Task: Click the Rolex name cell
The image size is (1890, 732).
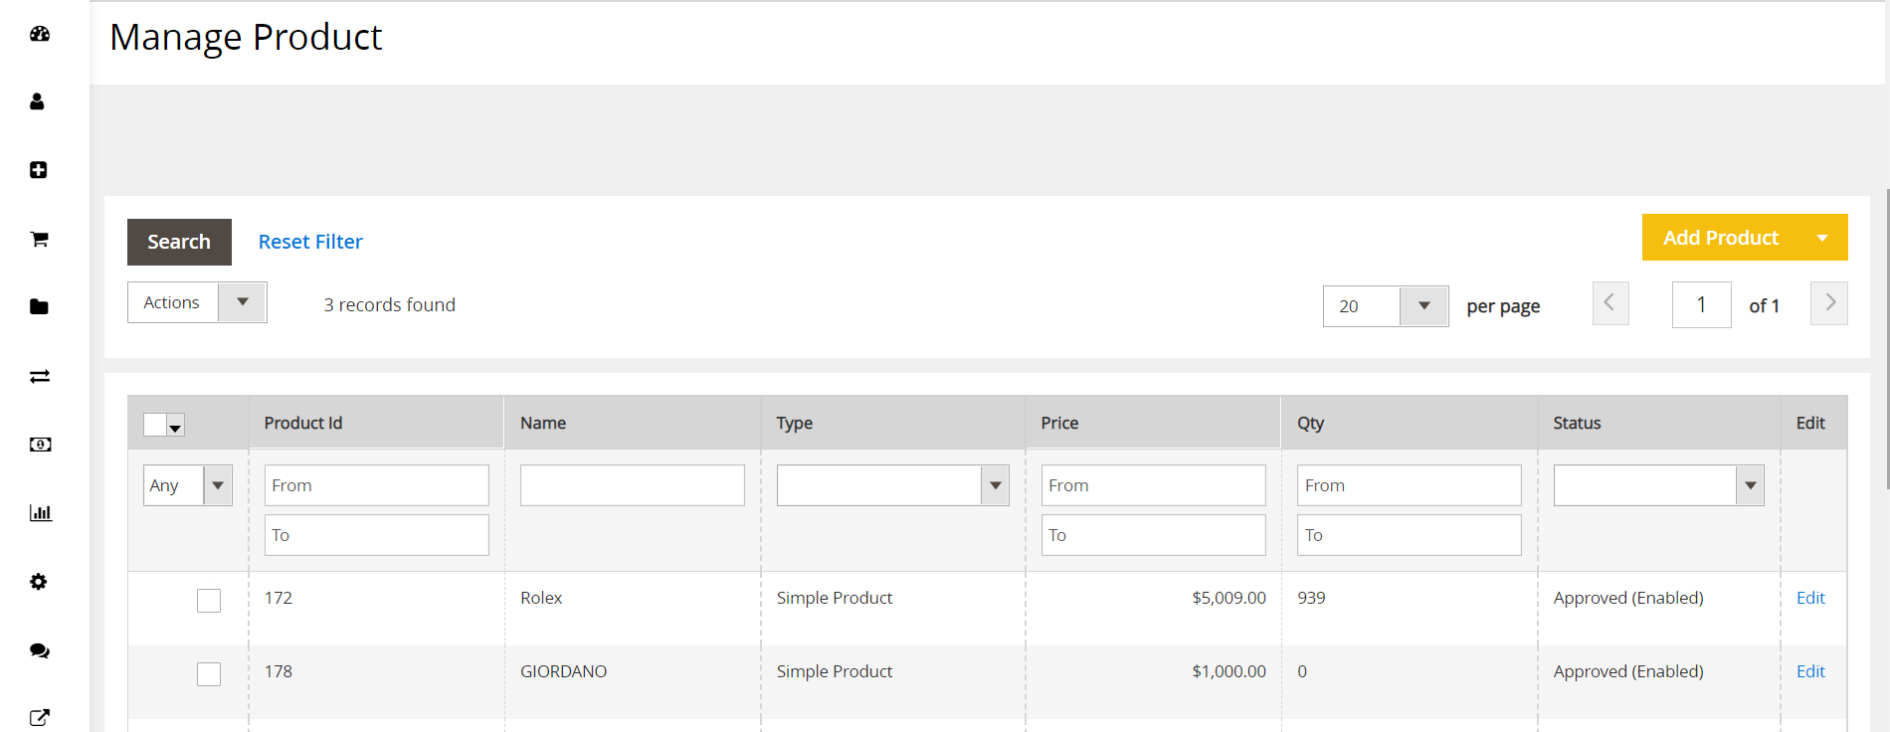Action: 541,598
